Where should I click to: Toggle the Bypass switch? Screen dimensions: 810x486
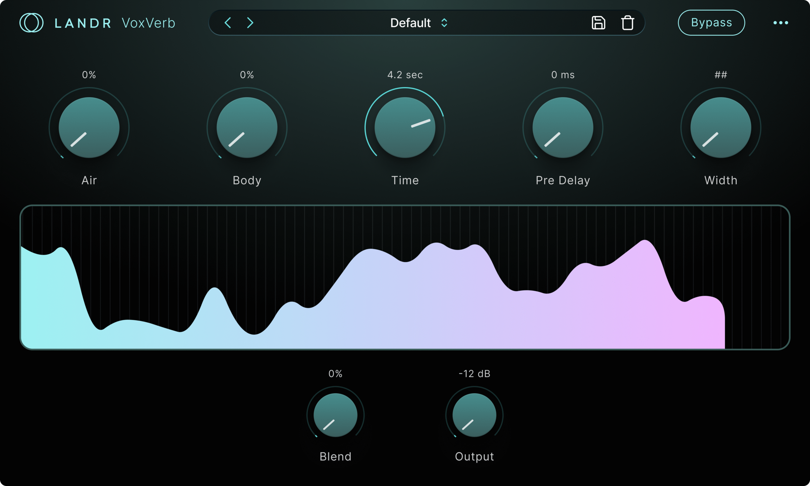(x=711, y=22)
